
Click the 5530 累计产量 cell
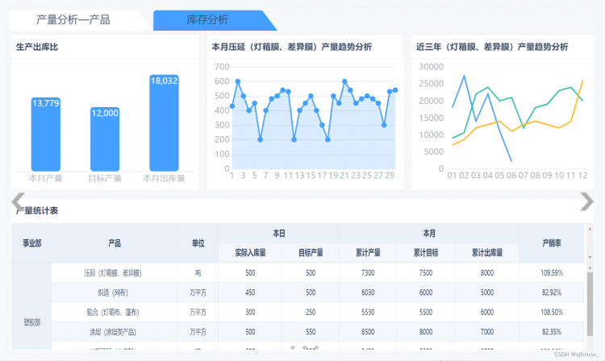pos(368,312)
